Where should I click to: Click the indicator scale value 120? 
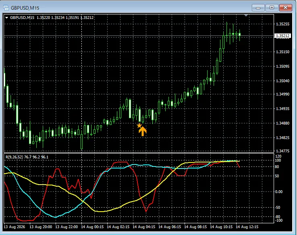click(278, 156)
